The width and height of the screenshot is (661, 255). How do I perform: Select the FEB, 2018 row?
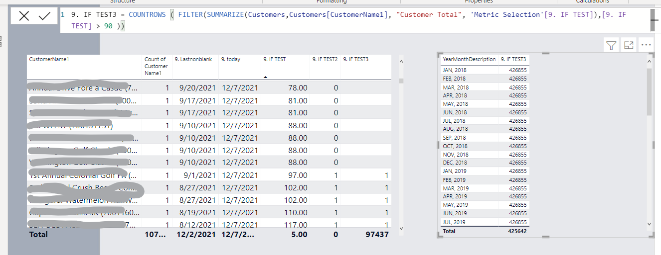pos(485,79)
